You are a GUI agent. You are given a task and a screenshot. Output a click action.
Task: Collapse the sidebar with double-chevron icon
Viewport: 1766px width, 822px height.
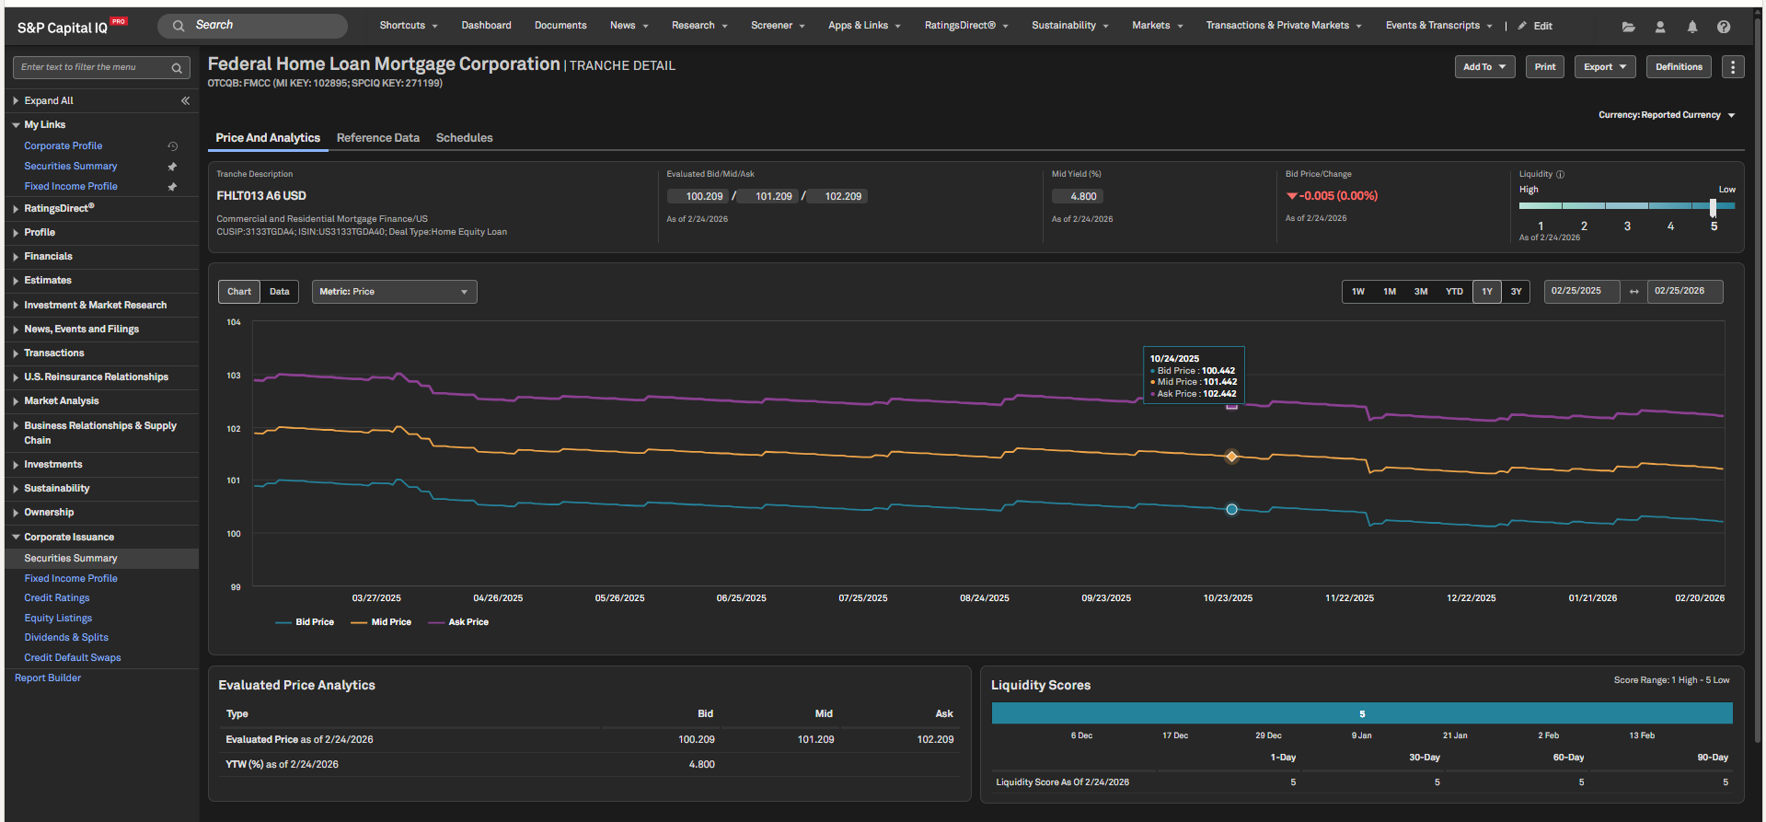point(185,101)
